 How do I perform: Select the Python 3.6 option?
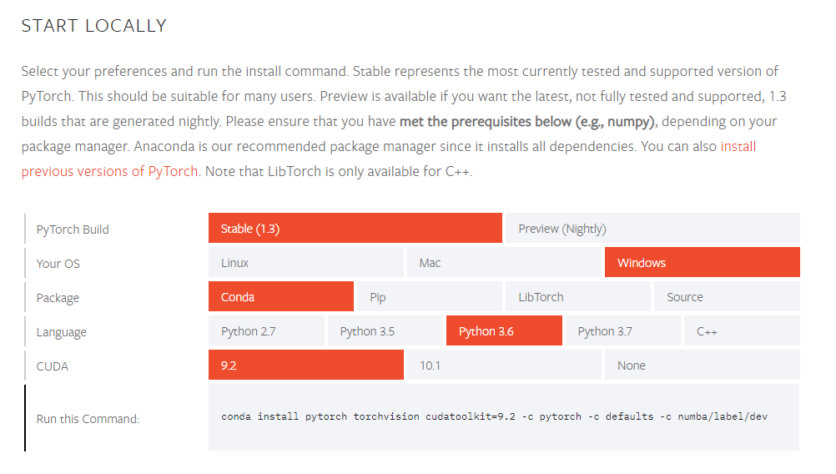pos(504,330)
